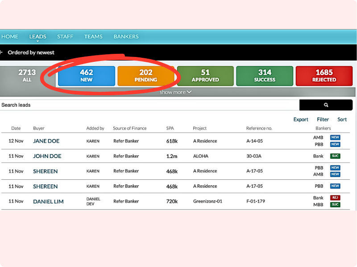Viewport: 357px width, 267px height.
Task: Switch to the BANKERS tab
Action: point(126,36)
